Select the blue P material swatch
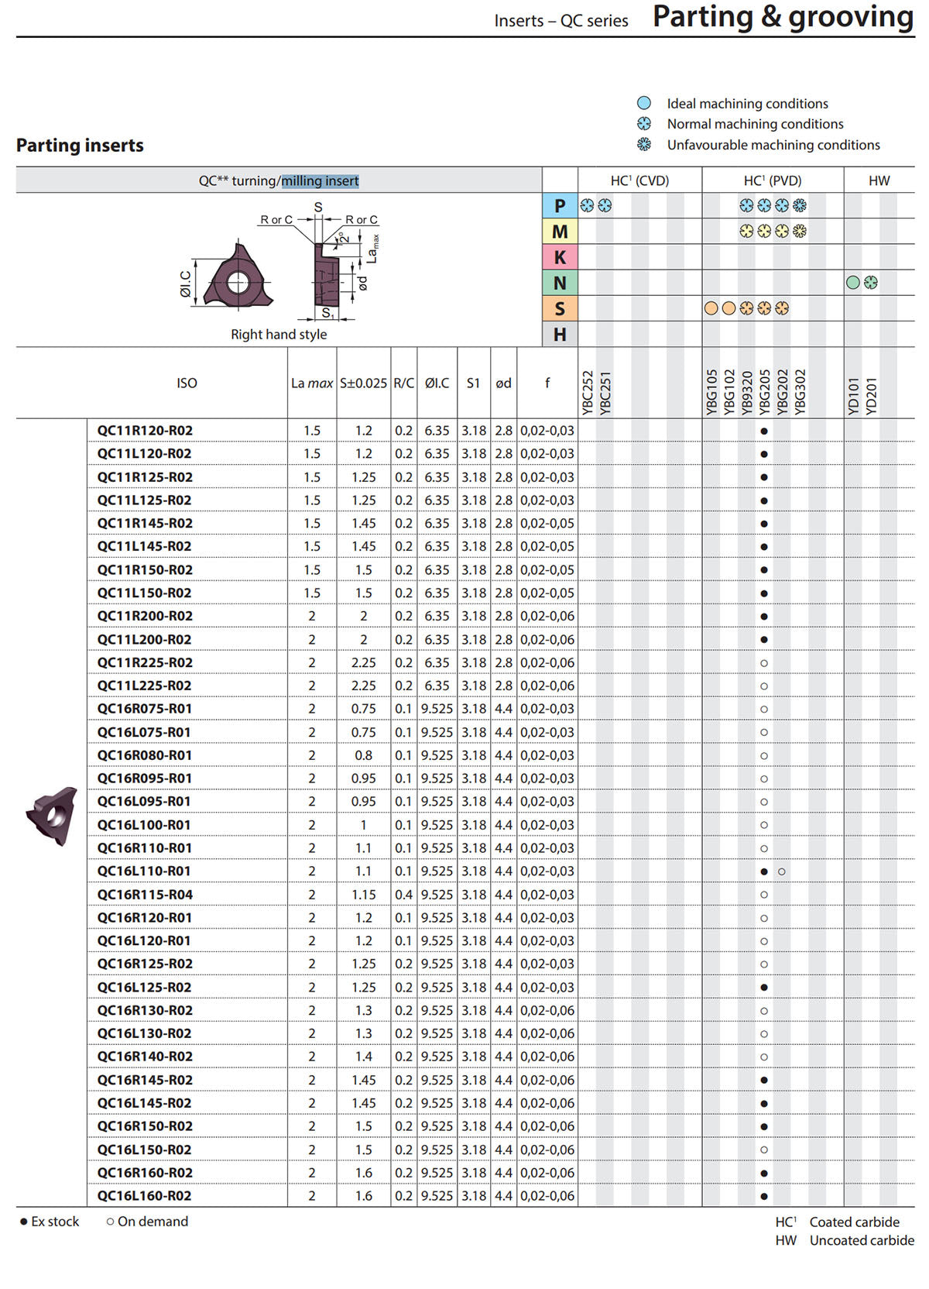 (x=560, y=206)
